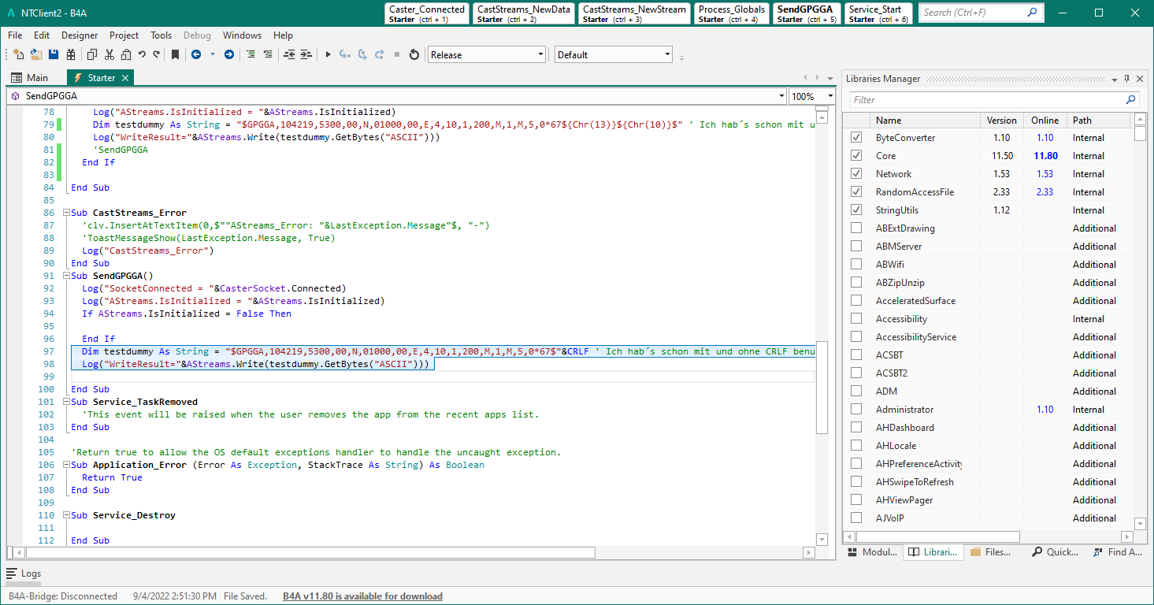The height and width of the screenshot is (605, 1154).
Task: Enable the ABExtDrawing library checkbox
Action: click(x=856, y=228)
